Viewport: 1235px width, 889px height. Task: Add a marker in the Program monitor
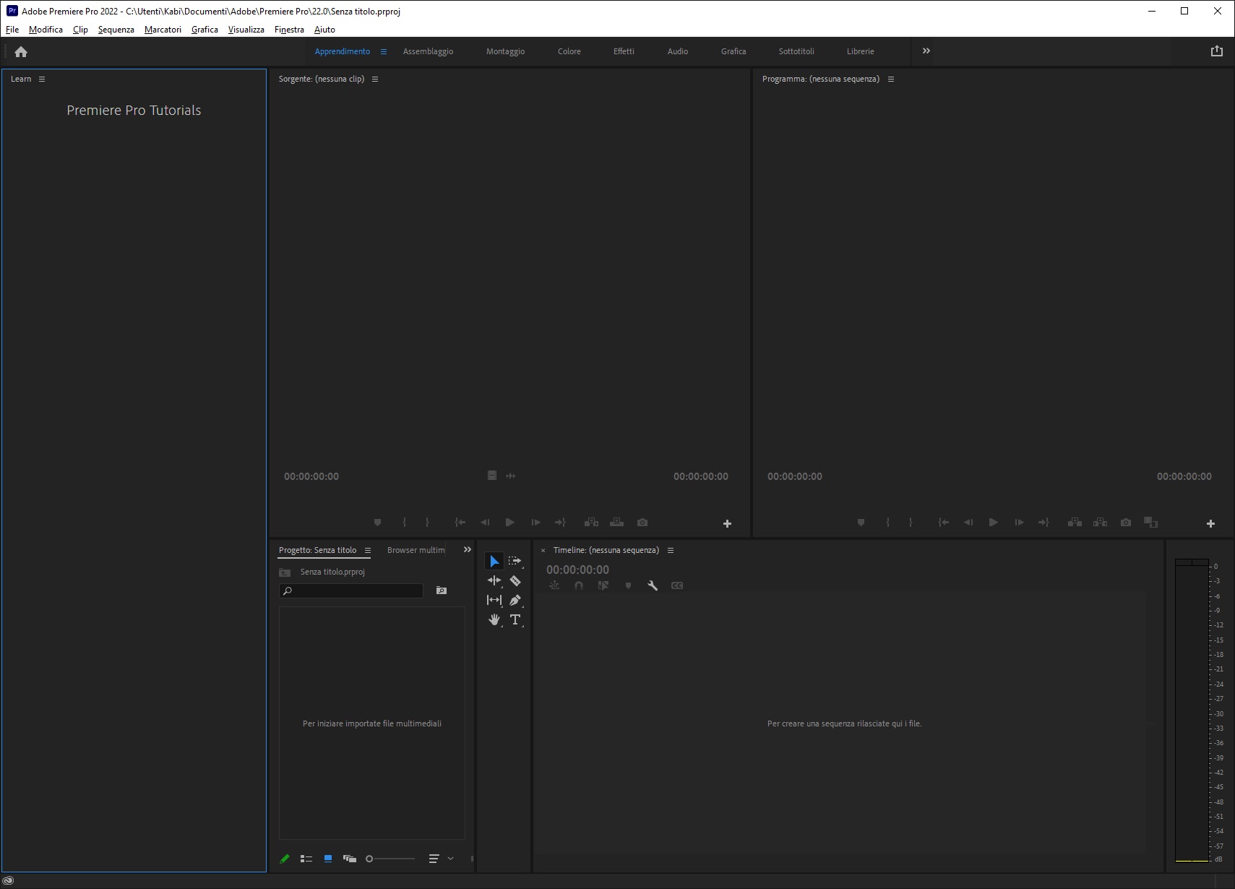click(x=861, y=523)
